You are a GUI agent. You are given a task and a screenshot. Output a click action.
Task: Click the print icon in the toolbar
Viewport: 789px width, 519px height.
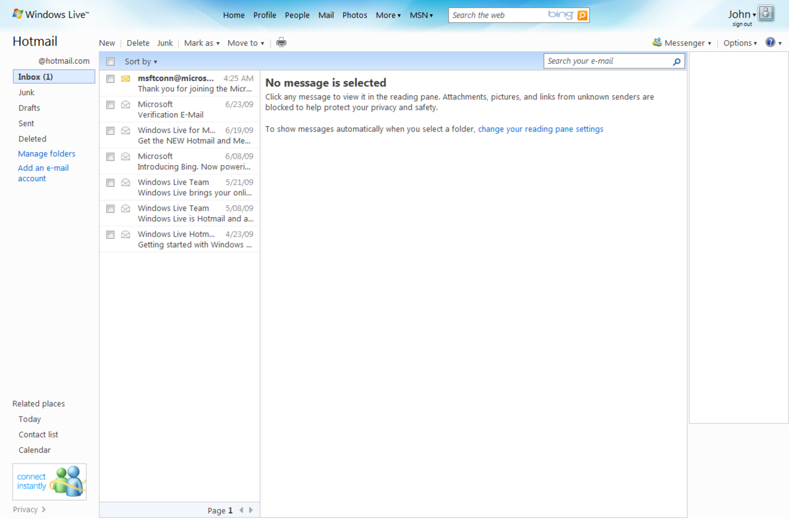click(x=281, y=43)
